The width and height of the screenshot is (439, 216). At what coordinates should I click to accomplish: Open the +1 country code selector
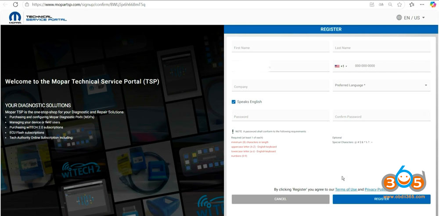341,66
